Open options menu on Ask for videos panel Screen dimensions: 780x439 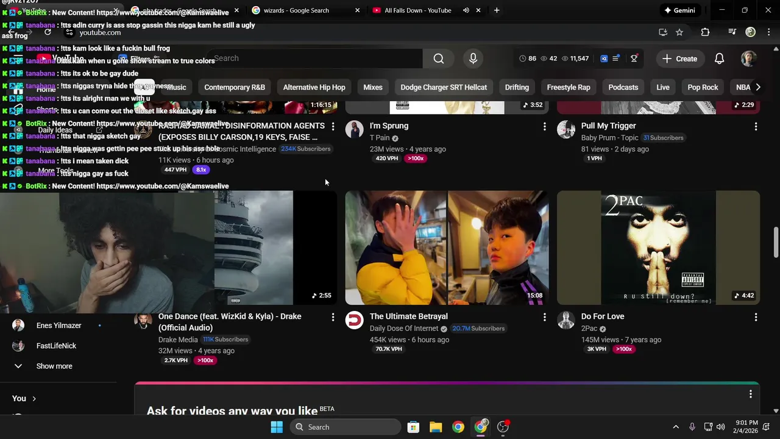(751, 394)
